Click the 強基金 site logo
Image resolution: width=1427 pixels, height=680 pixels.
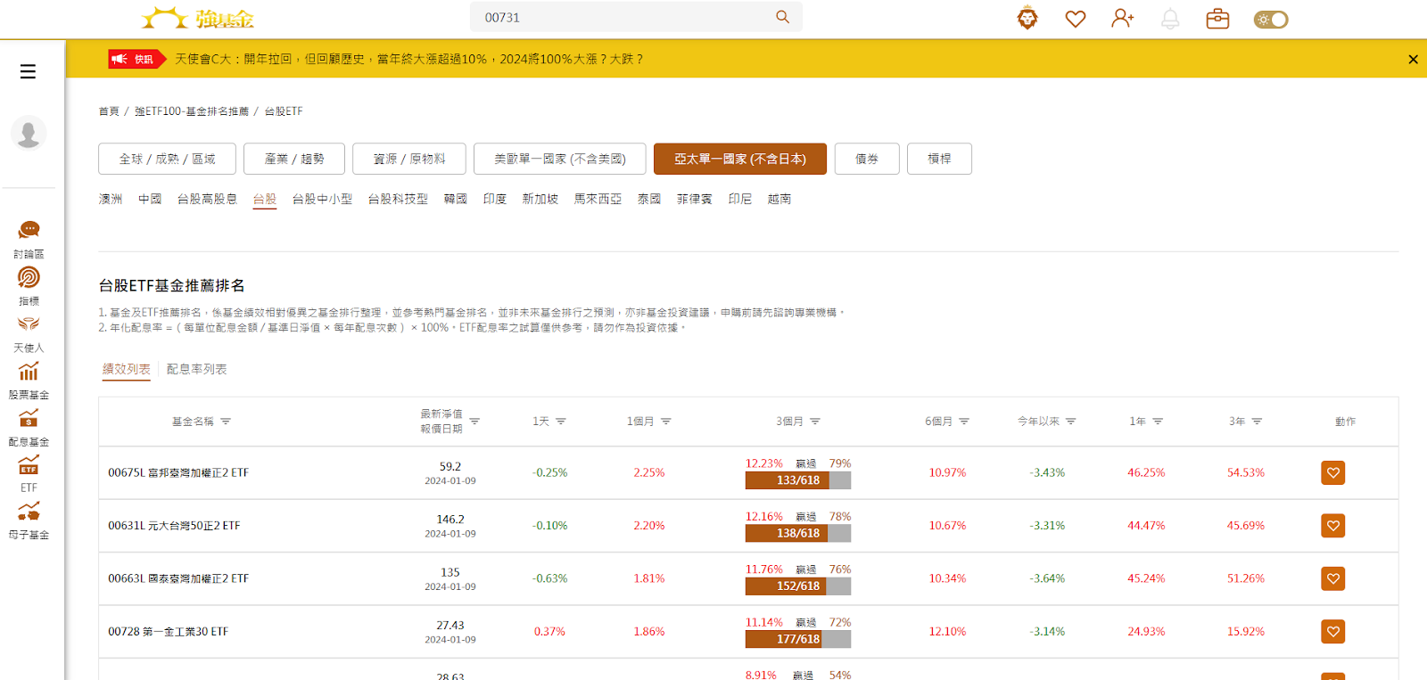pos(198,19)
